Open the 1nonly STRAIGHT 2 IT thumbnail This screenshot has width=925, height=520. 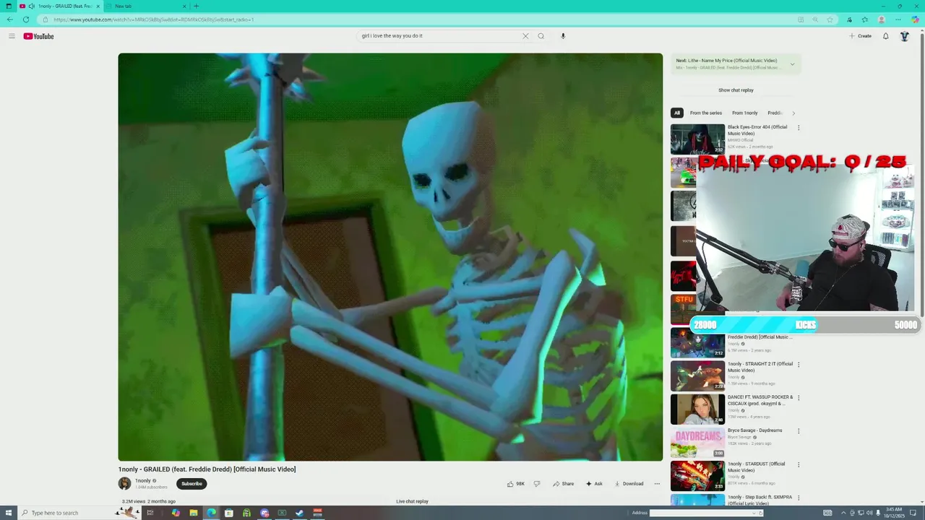point(697,376)
